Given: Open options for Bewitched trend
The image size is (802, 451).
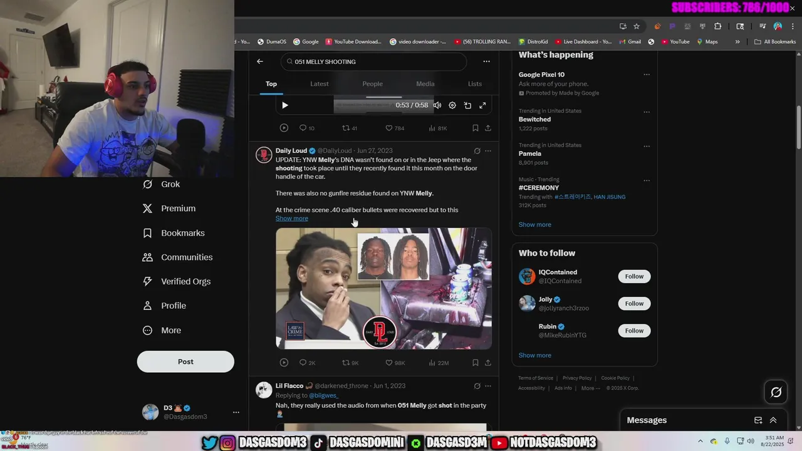Looking at the screenshot, I should 647,112.
